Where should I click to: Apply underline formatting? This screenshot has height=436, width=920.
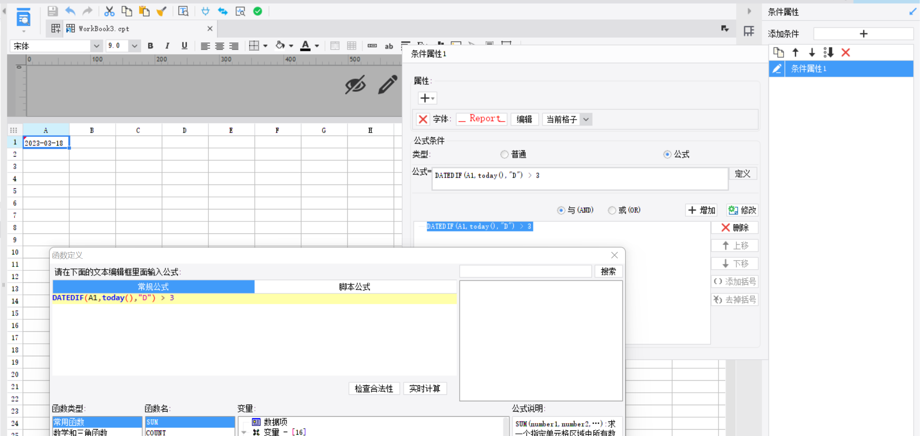pyautogui.click(x=184, y=46)
